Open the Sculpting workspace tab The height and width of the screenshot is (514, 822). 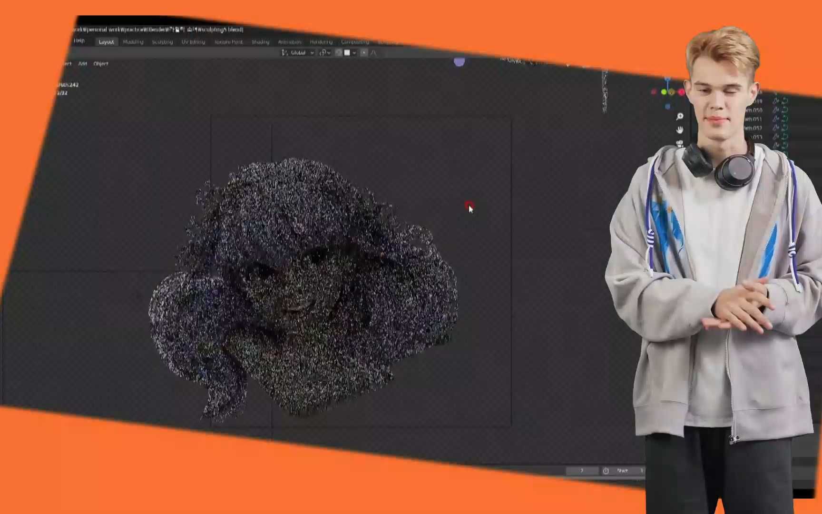click(162, 42)
